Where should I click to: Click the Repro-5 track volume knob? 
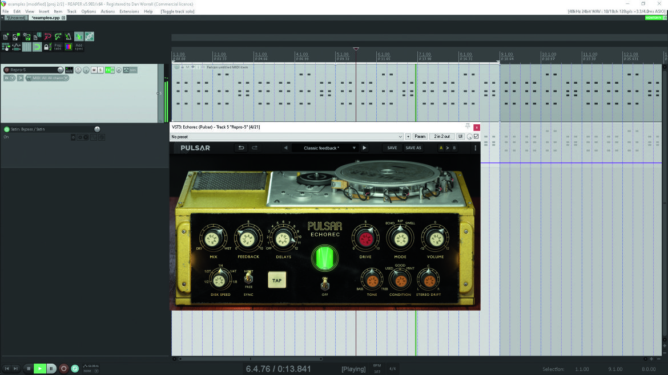coord(61,70)
